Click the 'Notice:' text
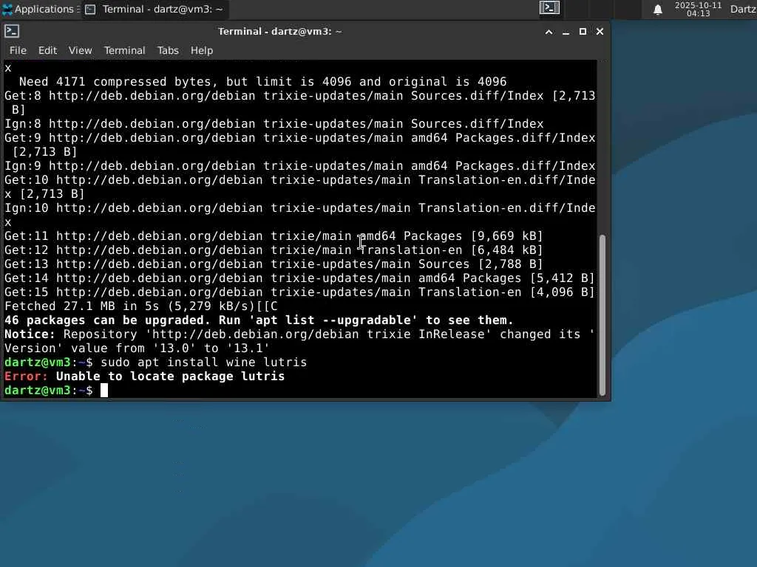This screenshot has height=567, width=757. (x=30, y=334)
